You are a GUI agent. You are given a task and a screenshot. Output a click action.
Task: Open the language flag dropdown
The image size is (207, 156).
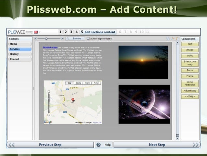40,32
